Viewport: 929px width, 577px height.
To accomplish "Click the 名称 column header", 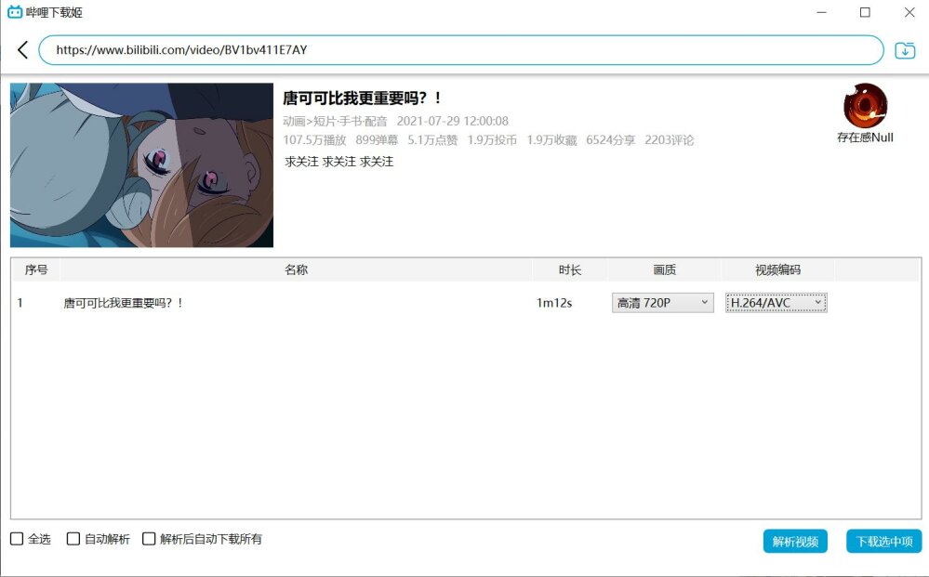I will click(296, 269).
